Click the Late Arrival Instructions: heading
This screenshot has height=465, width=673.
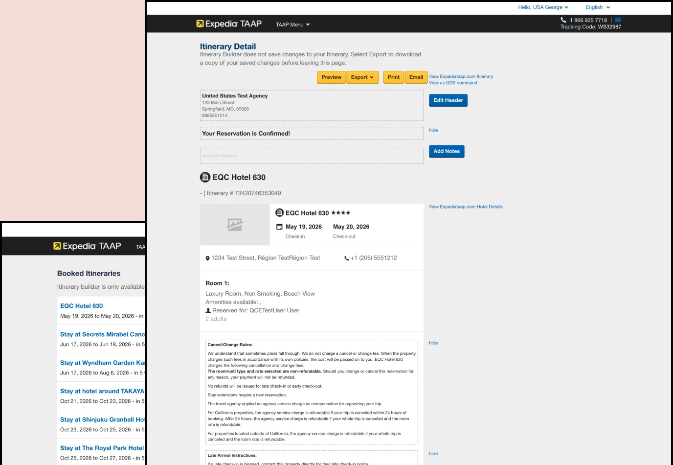tap(232, 455)
